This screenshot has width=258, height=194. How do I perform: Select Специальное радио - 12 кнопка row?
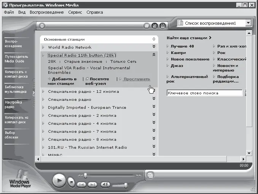[x=99, y=92]
